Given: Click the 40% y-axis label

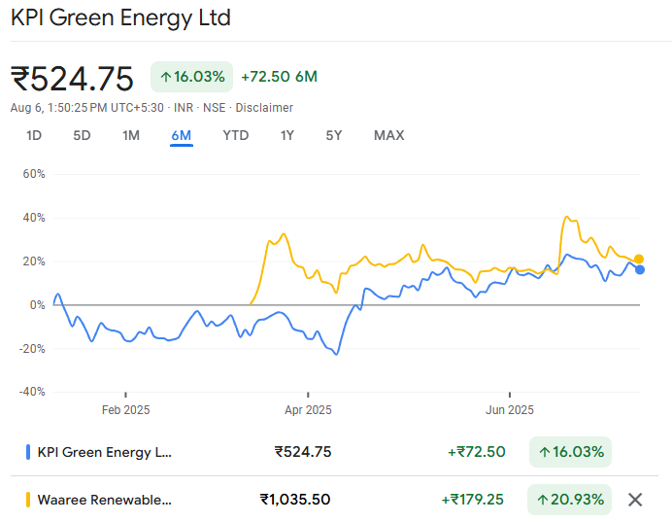Looking at the screenshot, I should point(34,218).
